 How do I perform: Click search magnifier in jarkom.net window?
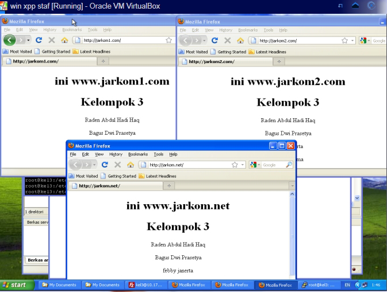pos(289,165)
